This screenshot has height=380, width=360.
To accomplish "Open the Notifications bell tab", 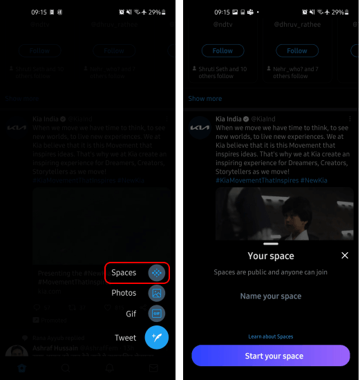I will [110, 368].
